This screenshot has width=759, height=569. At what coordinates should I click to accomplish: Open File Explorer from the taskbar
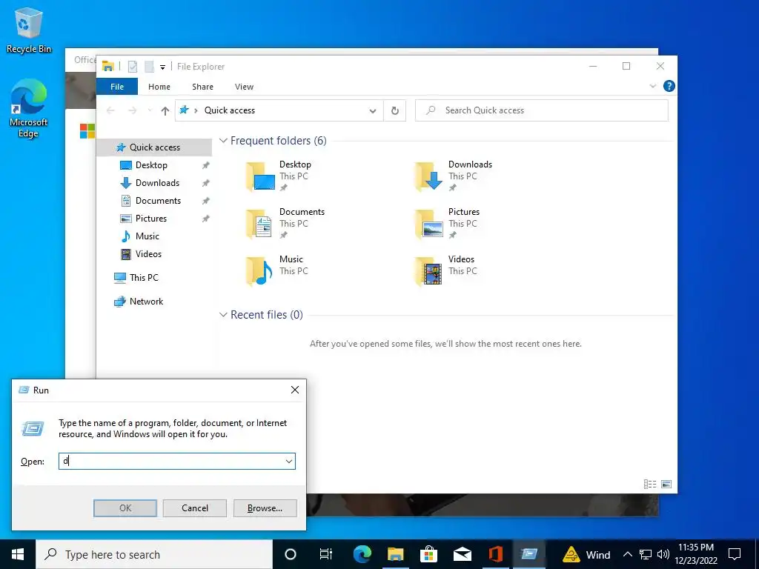(x=396, y=554)
